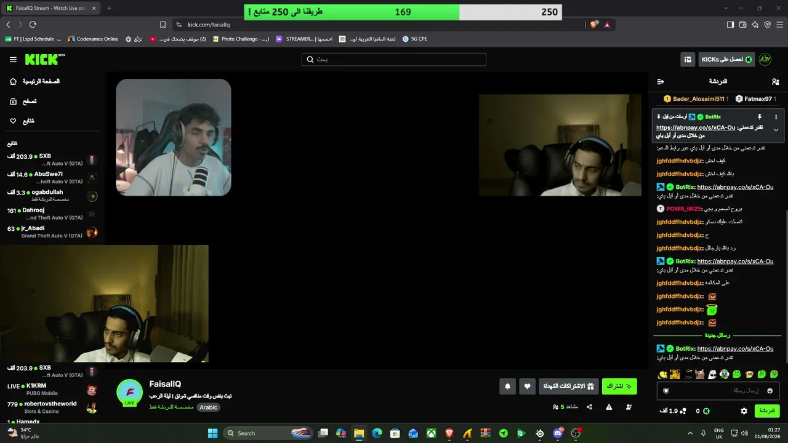The image size is (788, 443).
Task: Insert the fire emote from quick emotes
Action: [x=675, y=374]
